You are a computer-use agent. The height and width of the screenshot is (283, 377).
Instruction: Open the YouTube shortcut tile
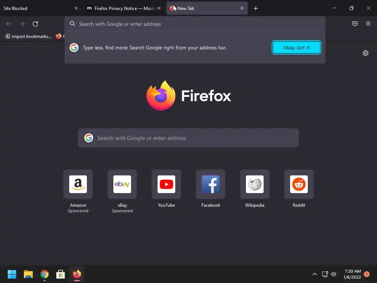tap(166, 184)
